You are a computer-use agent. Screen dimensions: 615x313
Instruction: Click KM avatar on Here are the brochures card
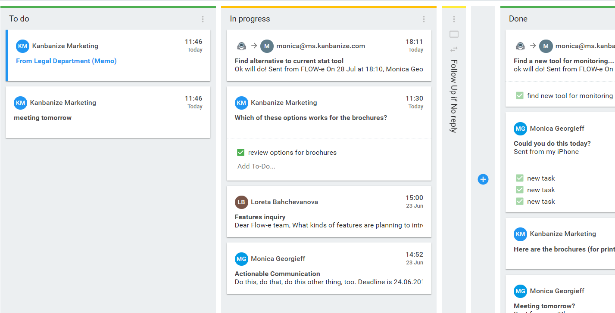point(520,234)
